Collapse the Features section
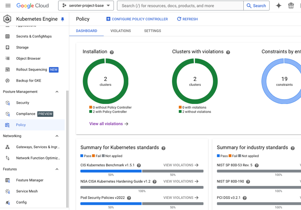The width and height of the screenshot is (301, 210). (x=57, y=169)
